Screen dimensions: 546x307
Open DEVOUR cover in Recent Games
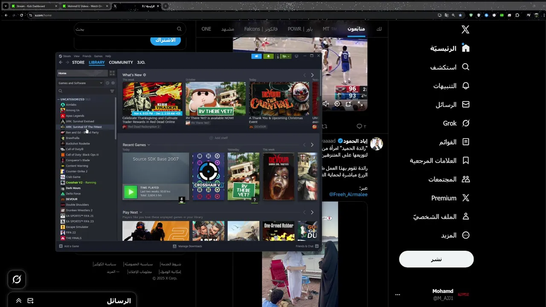pyautogui.click(x=279, y=176)
